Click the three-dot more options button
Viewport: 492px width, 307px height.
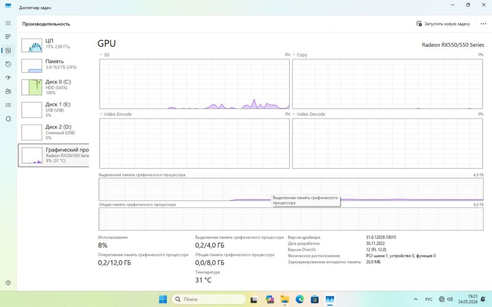(x=483, y=24)
